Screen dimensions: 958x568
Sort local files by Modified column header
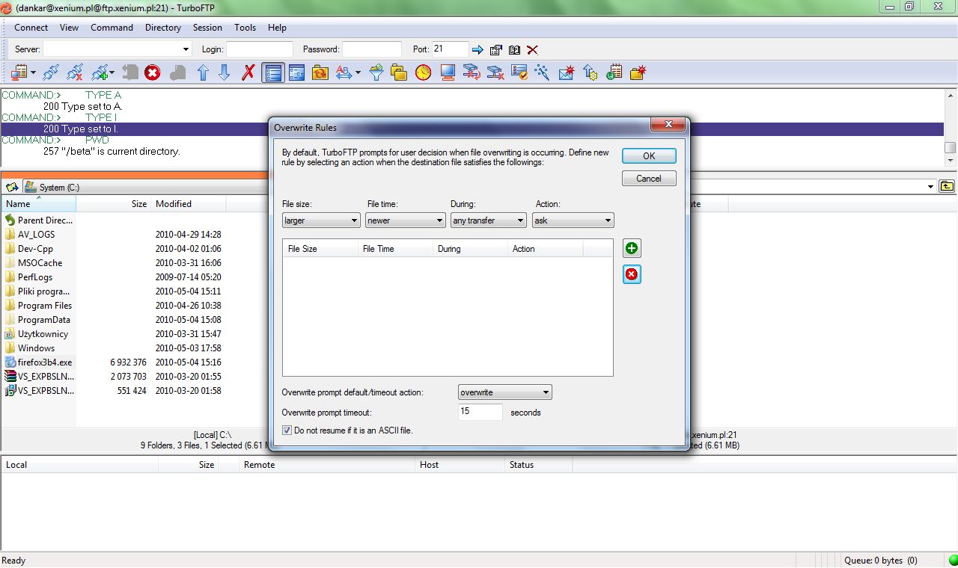click(x=188, y=204)
